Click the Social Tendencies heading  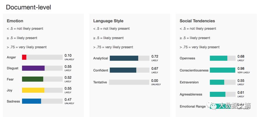click(197, 21)
